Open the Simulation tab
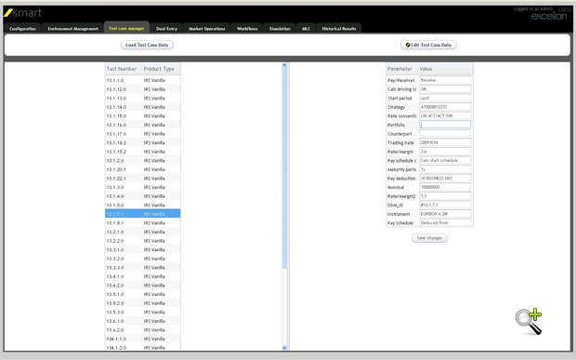576x360 pixels. pyautogui.click(x=280, y=28)
